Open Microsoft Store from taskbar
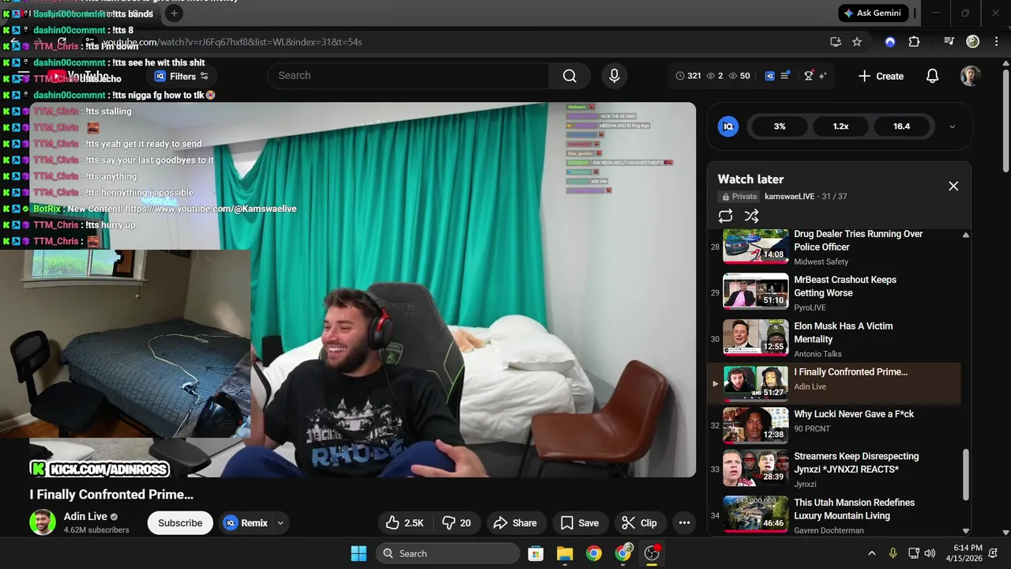Screen dimensions: 1011x569 click(x=536, y=553)
